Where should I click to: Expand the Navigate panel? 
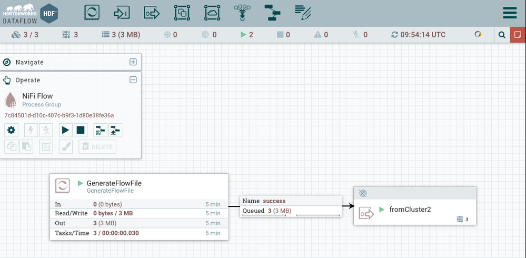point(133,62)
